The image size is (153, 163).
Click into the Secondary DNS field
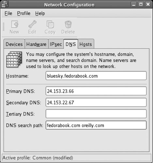coord(96,102)
